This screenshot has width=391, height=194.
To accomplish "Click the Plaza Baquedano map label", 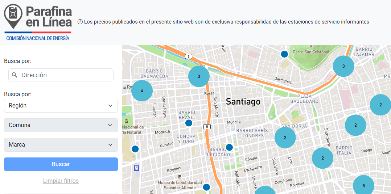I will point(304,99).
